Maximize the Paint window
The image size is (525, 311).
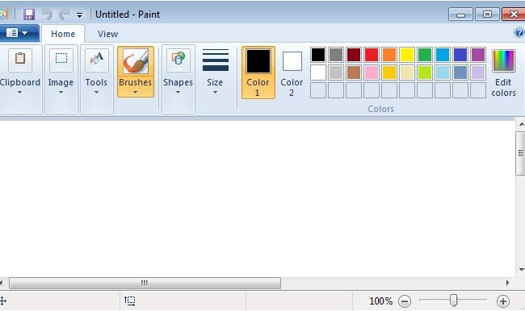point(487,15)
